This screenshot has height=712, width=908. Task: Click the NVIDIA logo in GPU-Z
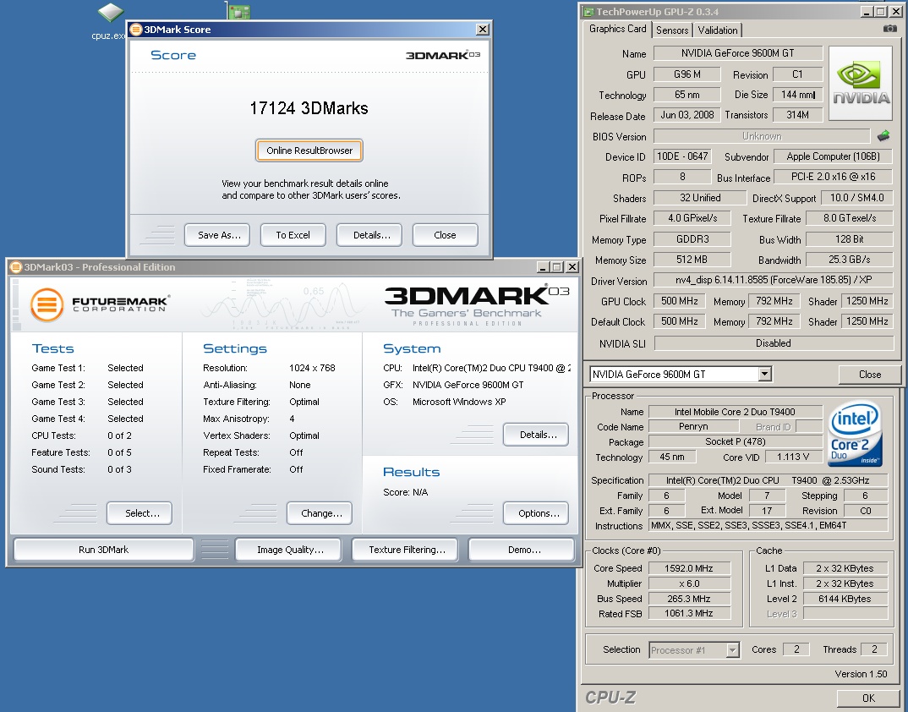[x=861, y=84]
